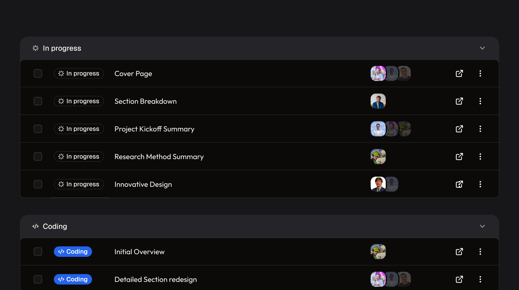
Task: Collapse the Coding section
Action: tap(482, 226)
